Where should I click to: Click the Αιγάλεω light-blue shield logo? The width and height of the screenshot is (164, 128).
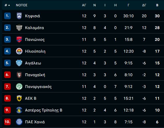tap(19, 63)
